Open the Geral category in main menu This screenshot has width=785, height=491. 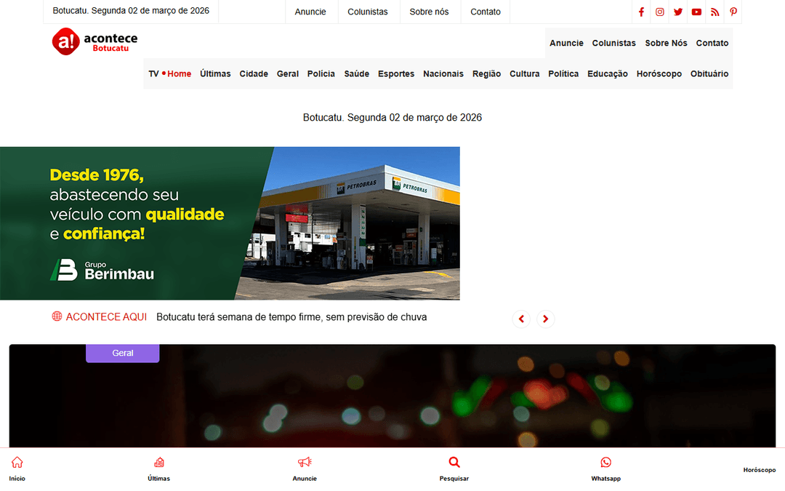[x=288, y=73]
